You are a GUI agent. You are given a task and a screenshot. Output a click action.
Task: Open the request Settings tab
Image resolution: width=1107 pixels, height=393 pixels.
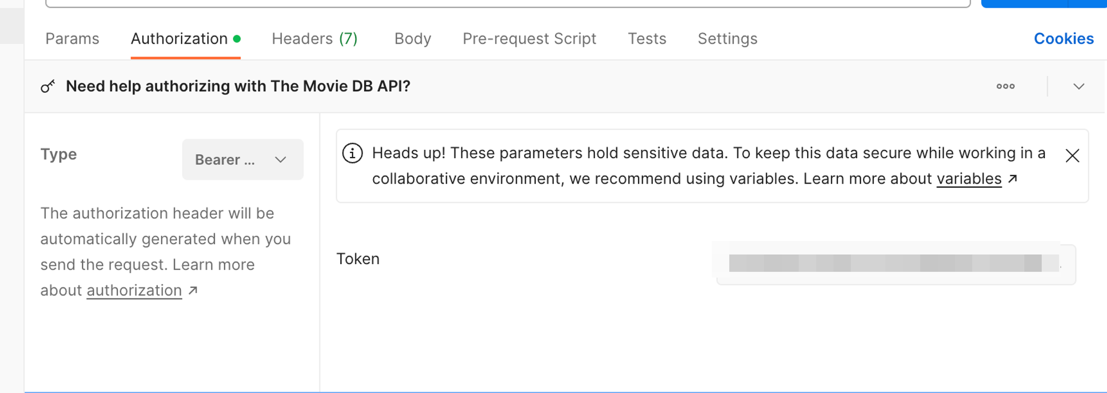(727, 39)
